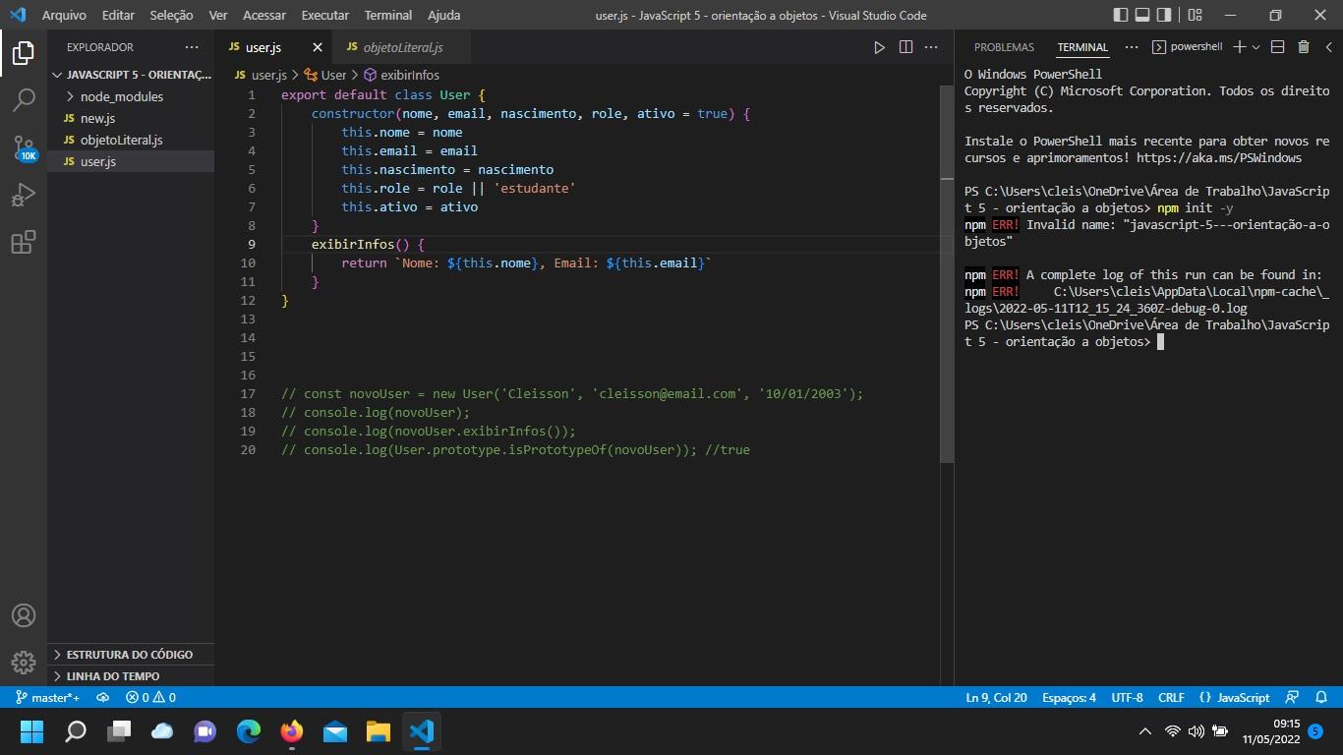Maximize the panel with chevron up
The height and width of the screenshot is (755, 1343).
click(x=1329, y=47)
